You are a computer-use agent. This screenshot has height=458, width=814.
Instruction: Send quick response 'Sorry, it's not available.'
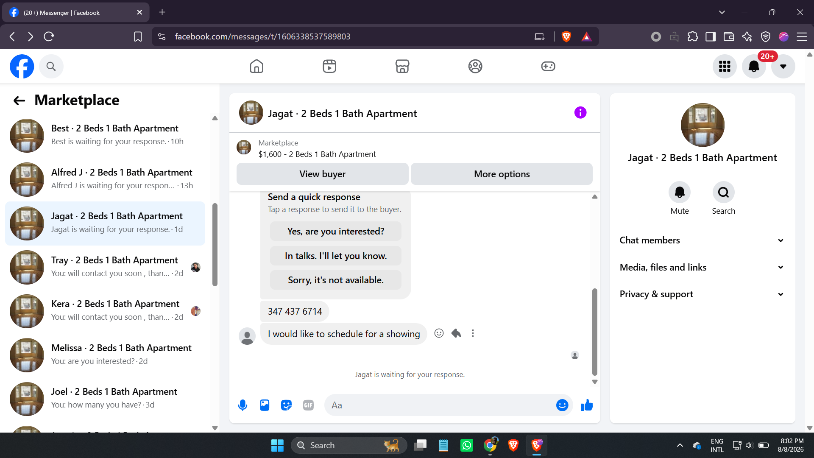click(x=336, y=280)
